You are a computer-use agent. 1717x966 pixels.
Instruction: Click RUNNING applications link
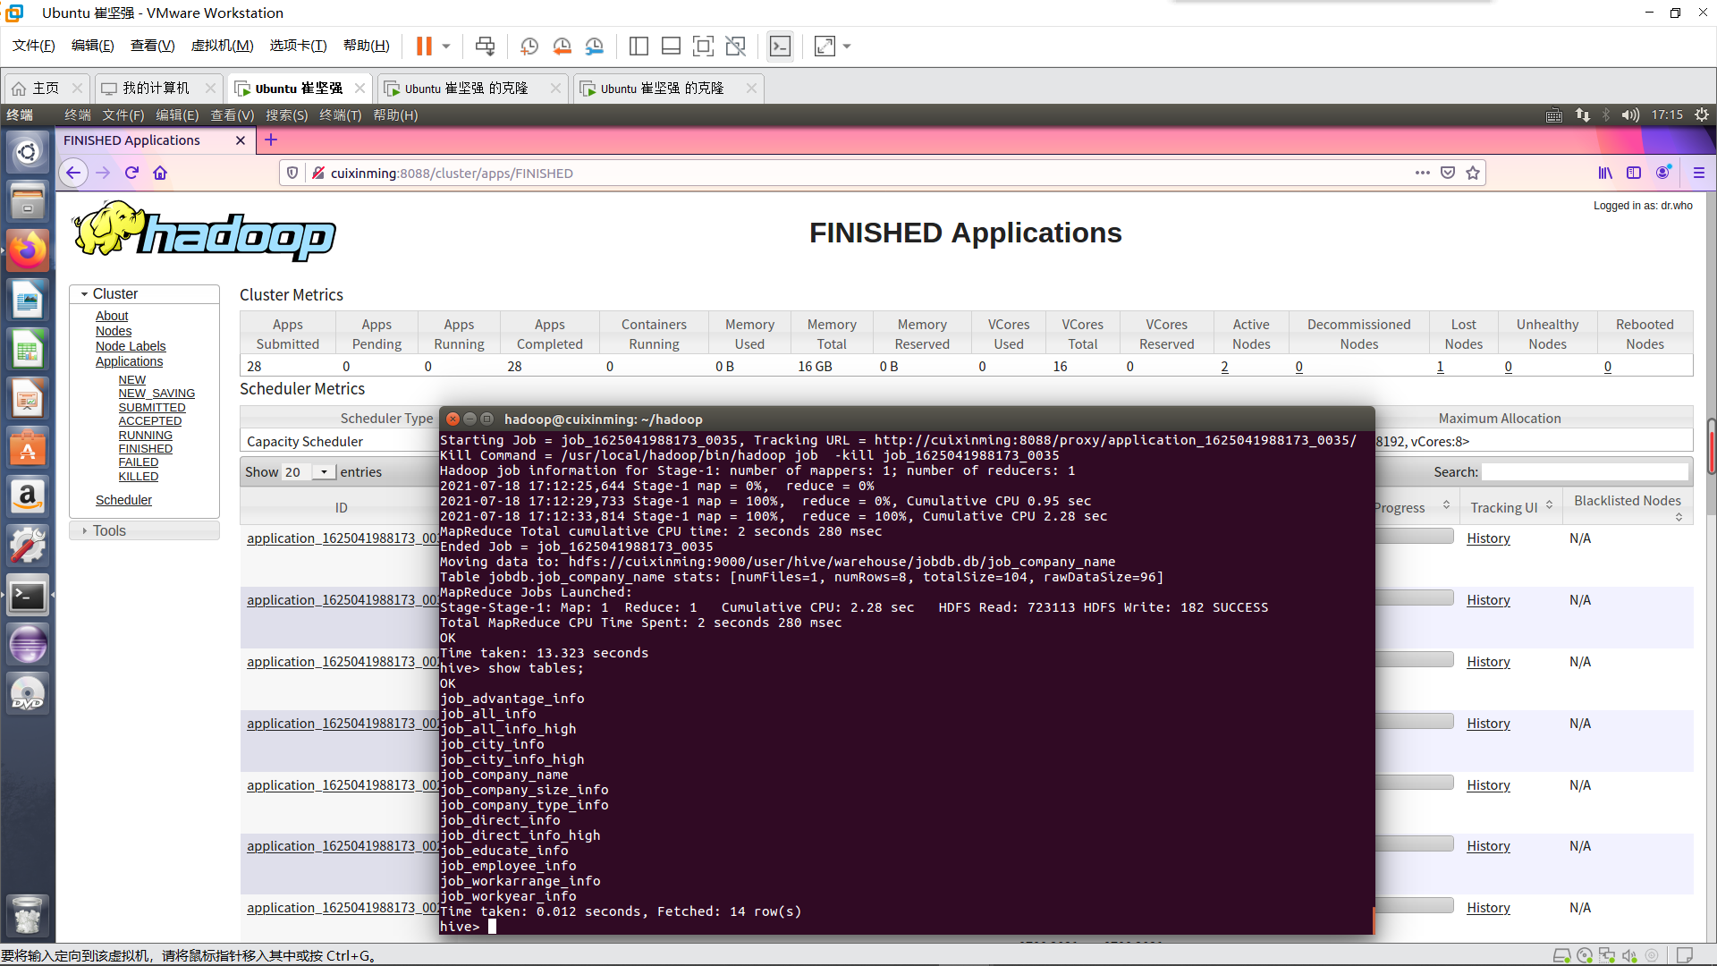(145, 435)
